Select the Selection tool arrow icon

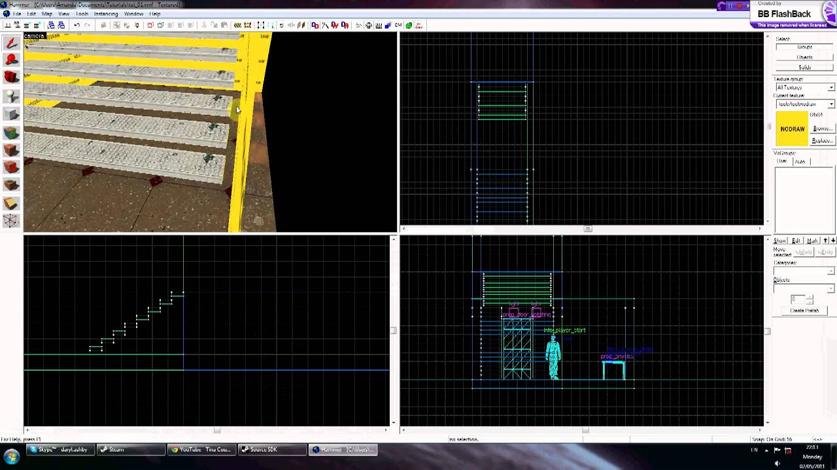click(11, 43)
